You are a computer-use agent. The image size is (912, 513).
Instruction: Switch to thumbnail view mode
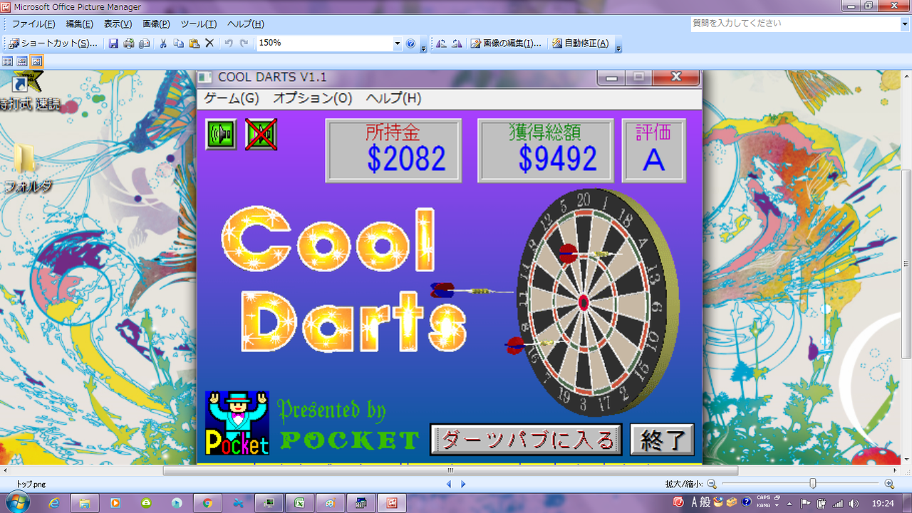coord(8,61)
